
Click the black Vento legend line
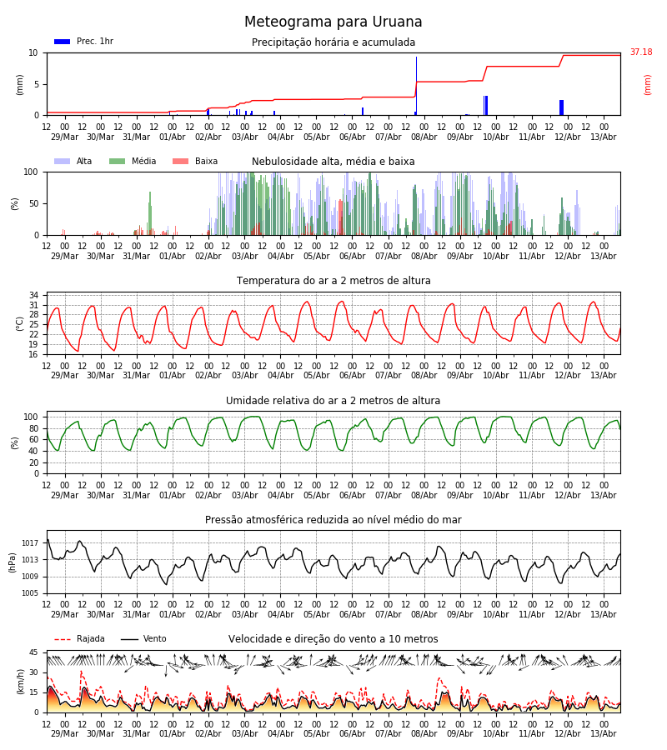point(129,639)
